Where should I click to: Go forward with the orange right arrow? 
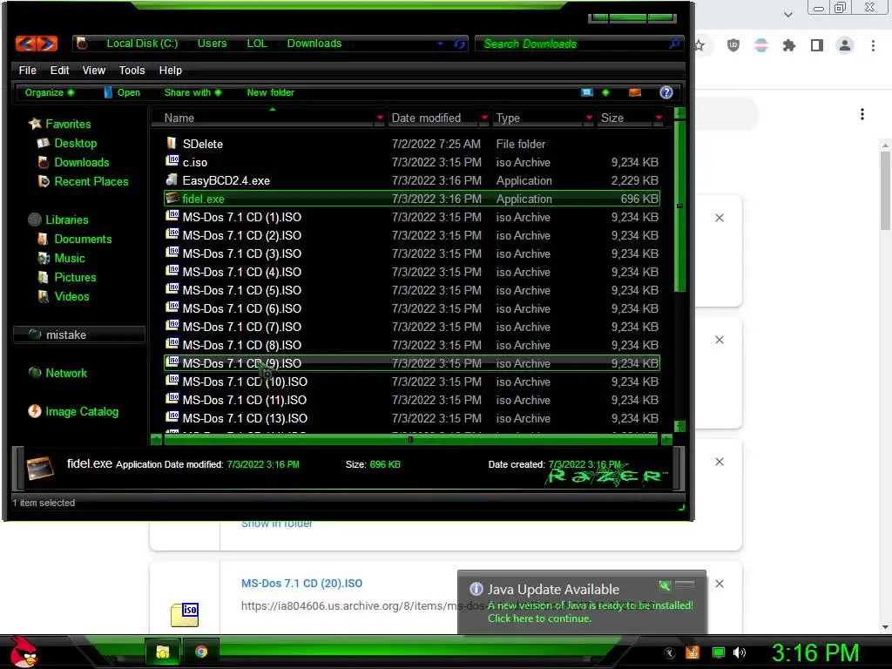(47, 44)
